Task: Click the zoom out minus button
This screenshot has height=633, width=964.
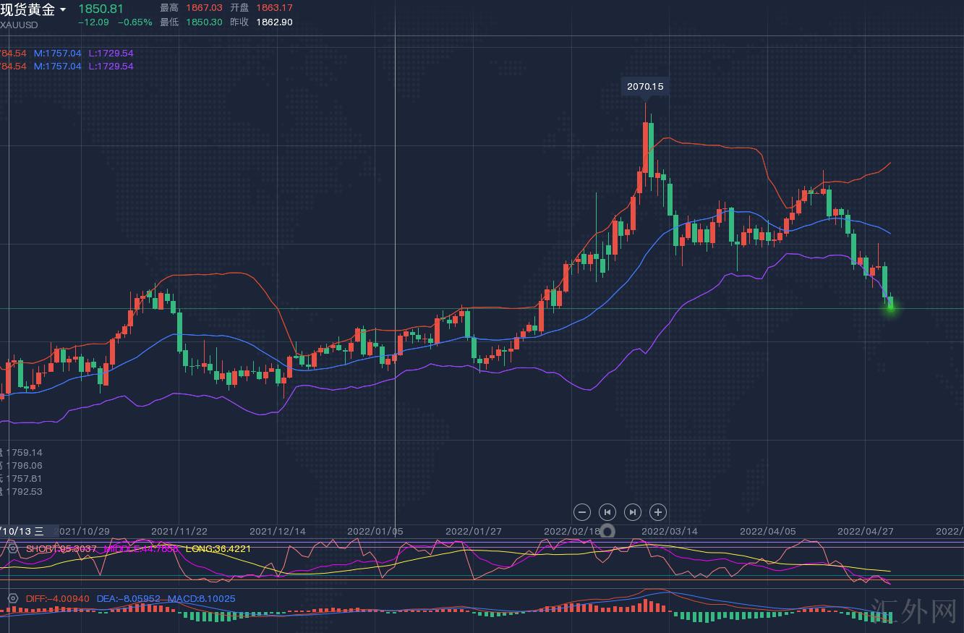Action: (582, 512)
